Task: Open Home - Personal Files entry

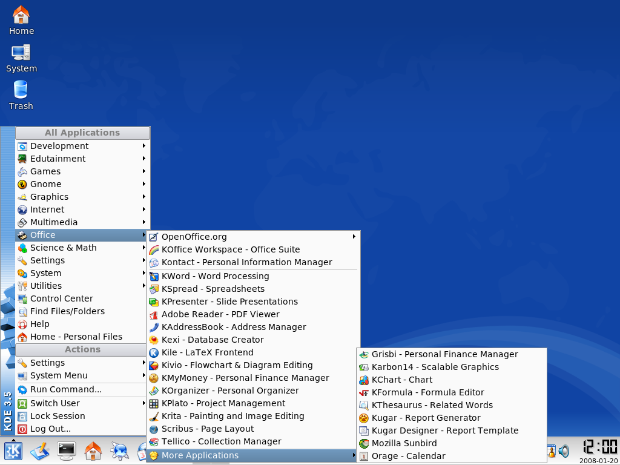Action: pyautogui.click(x=82, y=337)
